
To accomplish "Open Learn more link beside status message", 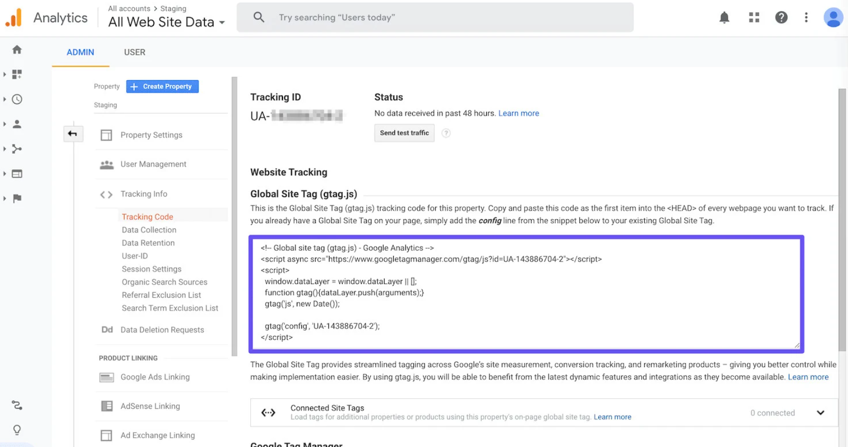I will (519, 113).
